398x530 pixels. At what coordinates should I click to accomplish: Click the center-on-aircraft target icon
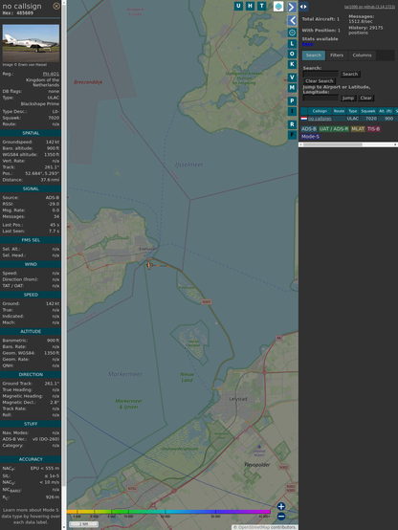(292, 33)
